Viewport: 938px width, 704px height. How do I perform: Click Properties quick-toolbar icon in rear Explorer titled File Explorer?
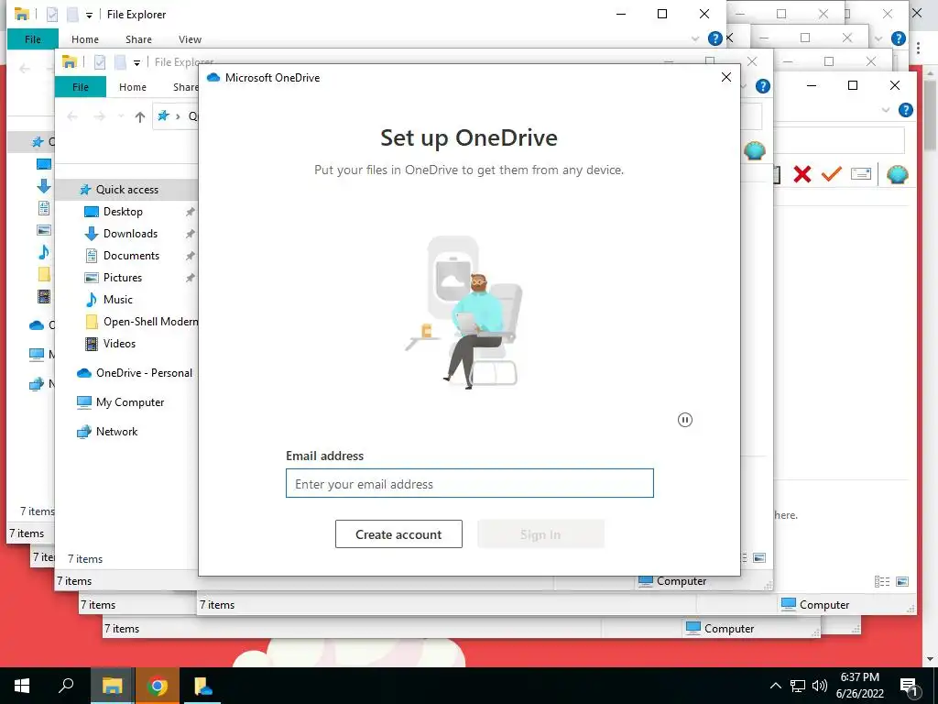tap(52, 14)
